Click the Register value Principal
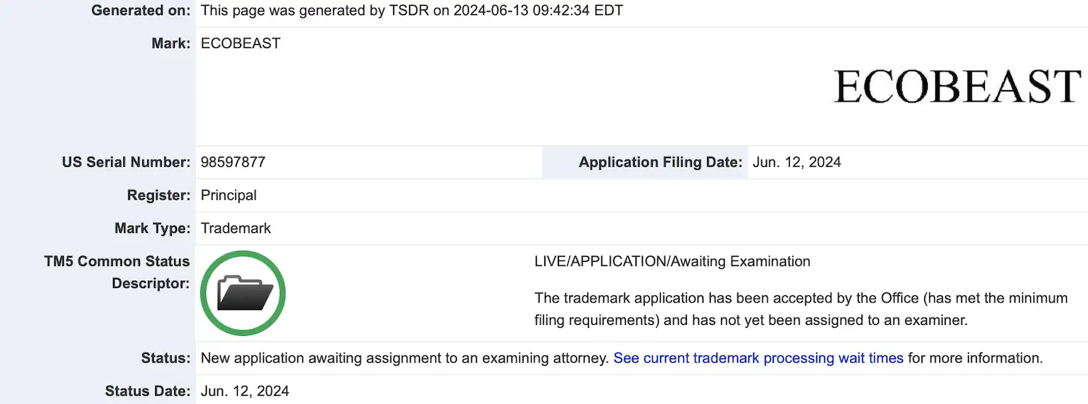 click(228, 195)
